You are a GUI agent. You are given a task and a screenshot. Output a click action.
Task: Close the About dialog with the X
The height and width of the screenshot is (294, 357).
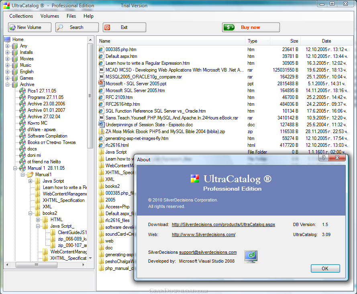[x=337, y=158]
